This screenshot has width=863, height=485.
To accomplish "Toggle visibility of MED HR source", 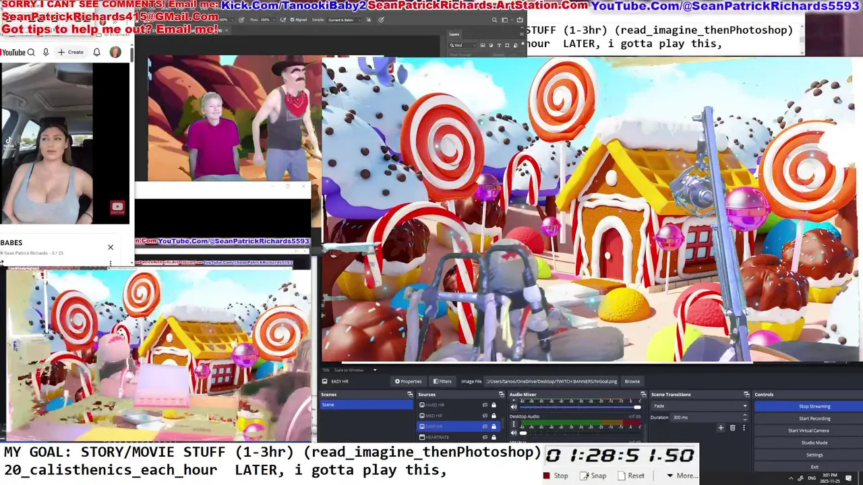I will [485, 416].
